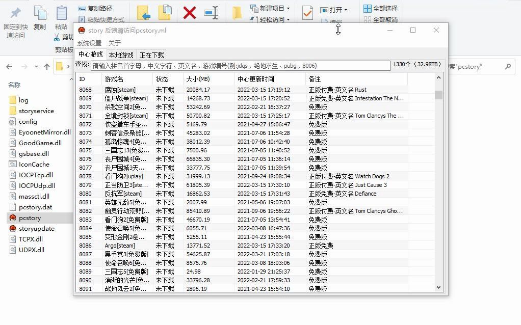Switch to 中心游戏 tab
This screenshot has width=521, height=325.
pyautogui.click(x=91, y=55)
